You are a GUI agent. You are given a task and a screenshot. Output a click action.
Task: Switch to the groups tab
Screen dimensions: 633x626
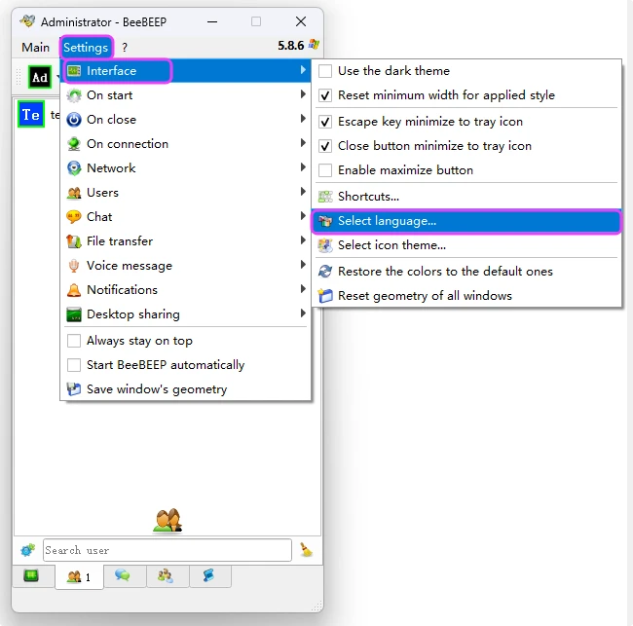168,575
